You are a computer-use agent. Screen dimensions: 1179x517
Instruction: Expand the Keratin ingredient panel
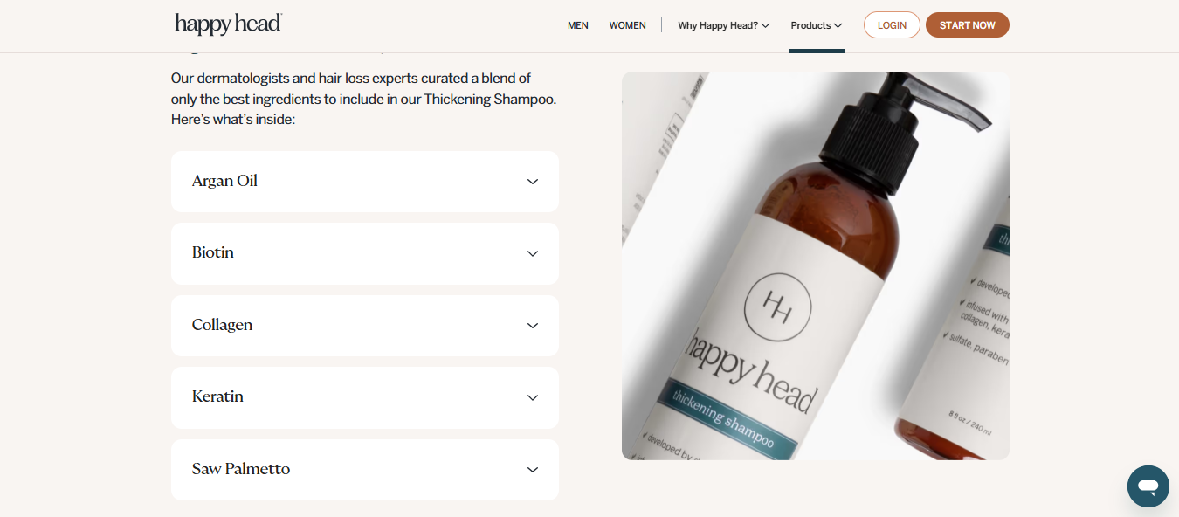[364, 397]
